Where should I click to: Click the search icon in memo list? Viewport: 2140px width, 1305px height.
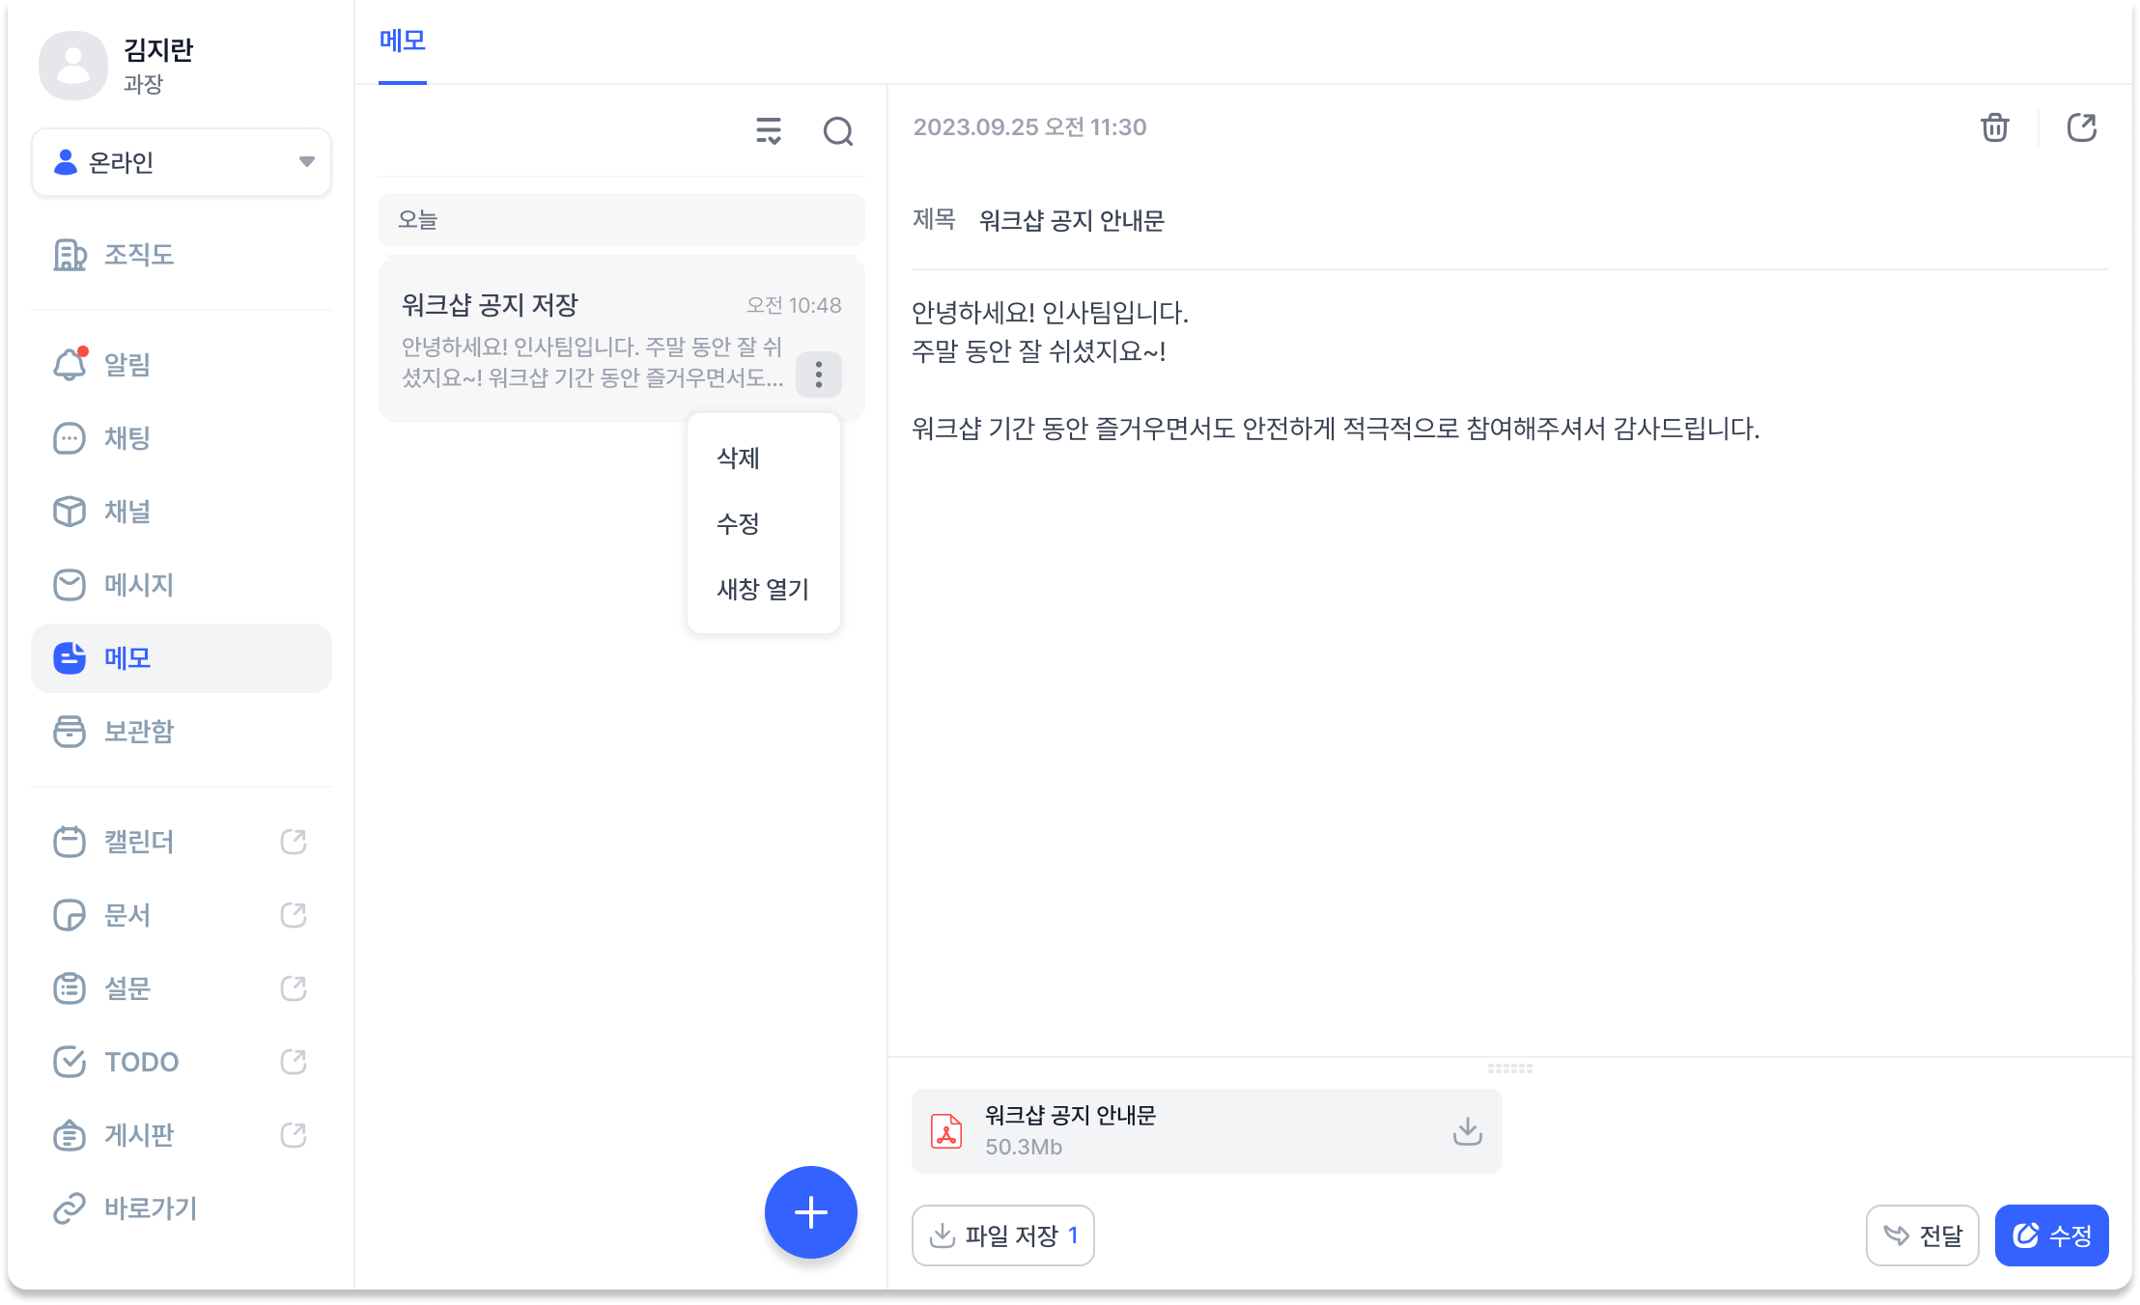[x=837, y=131]
